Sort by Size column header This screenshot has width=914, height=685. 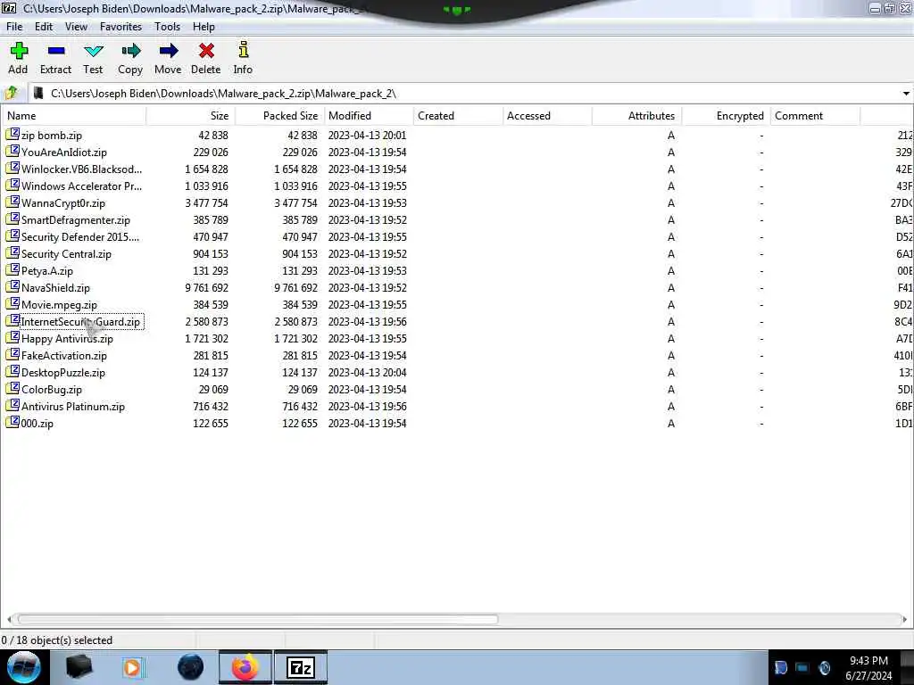click(191, 115)
